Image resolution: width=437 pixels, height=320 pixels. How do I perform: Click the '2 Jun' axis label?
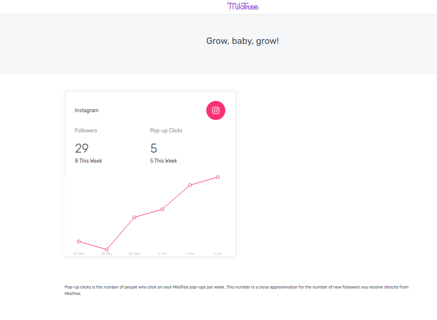190,254
